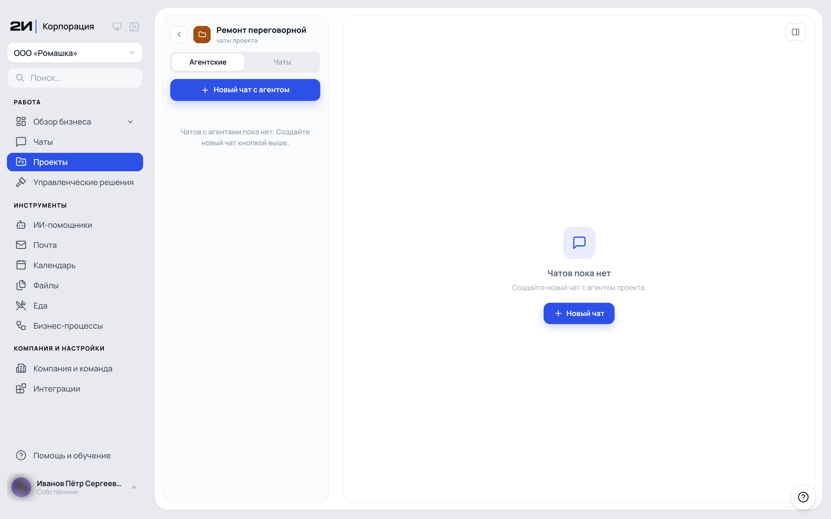Open the floating help button
The width and height of the screenshot is (831, 519).
point(803,497)
